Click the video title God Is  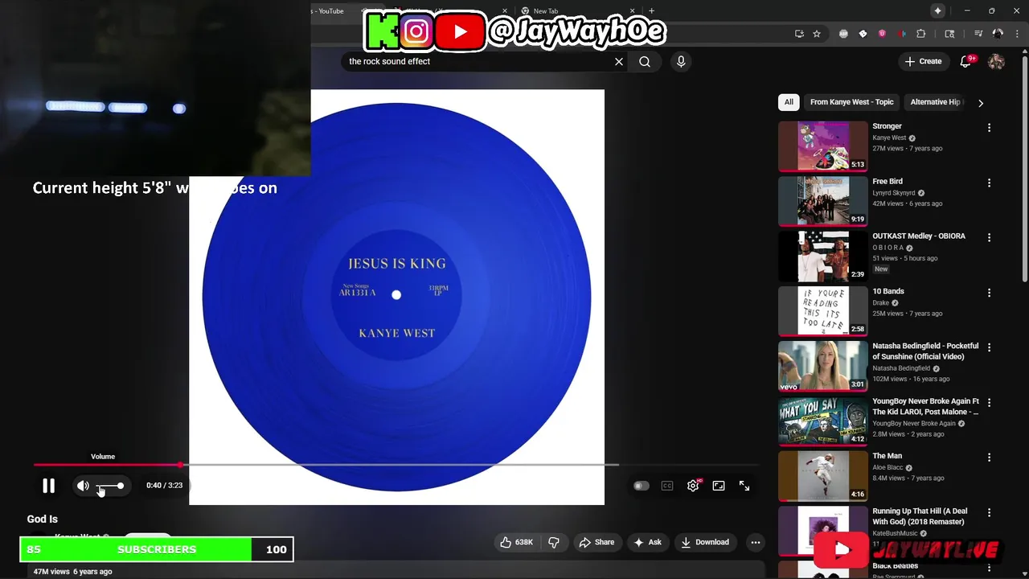tap(43, 519)
